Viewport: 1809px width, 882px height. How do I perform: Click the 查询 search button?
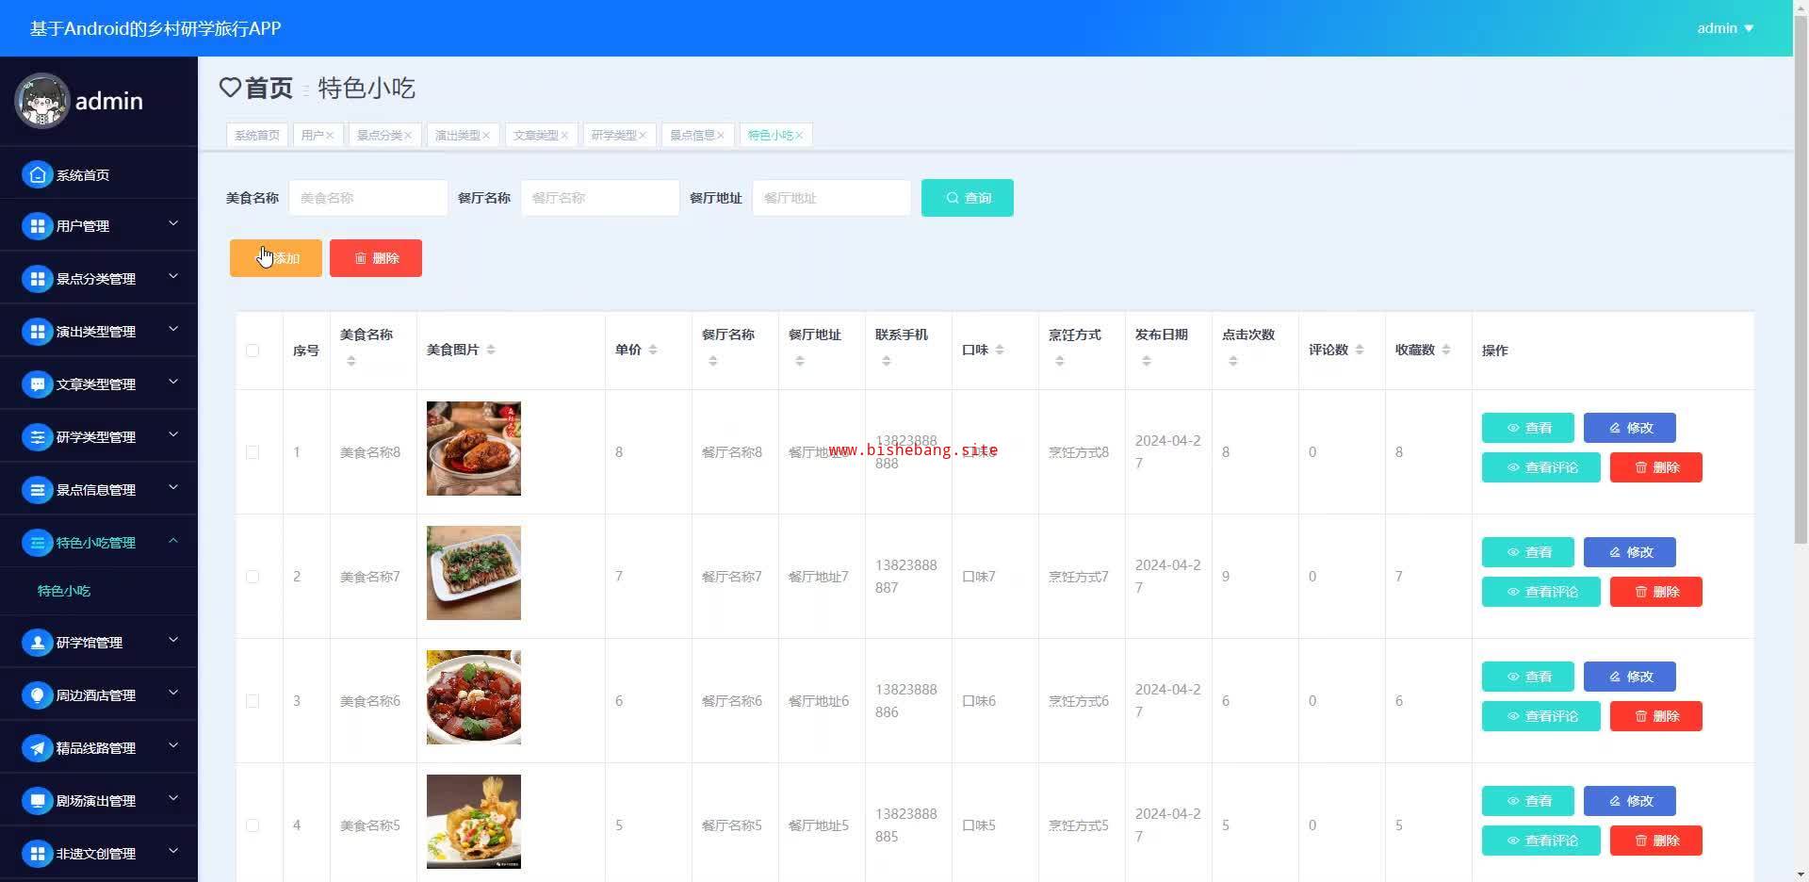(967, 198)
